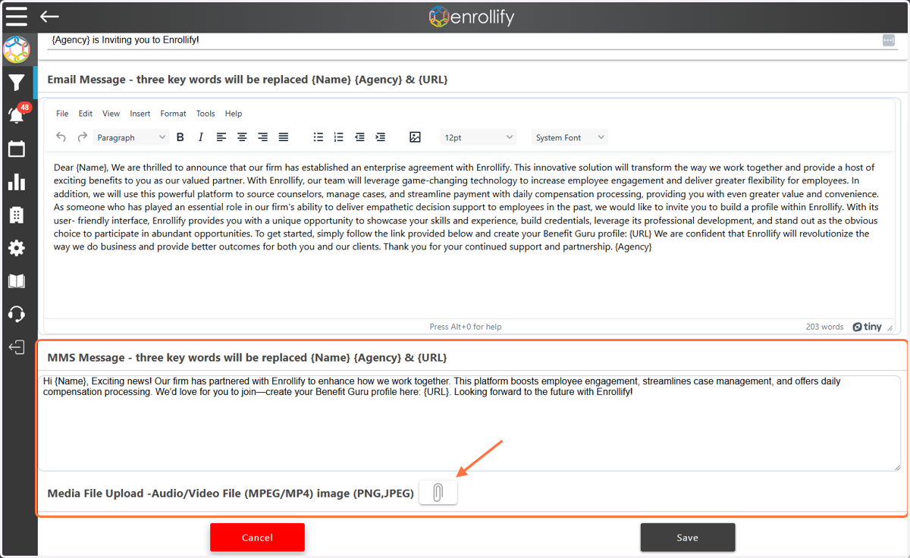
Task: Click the 'MMS Message - three key words' heading
Action: (x=247, y=357)
